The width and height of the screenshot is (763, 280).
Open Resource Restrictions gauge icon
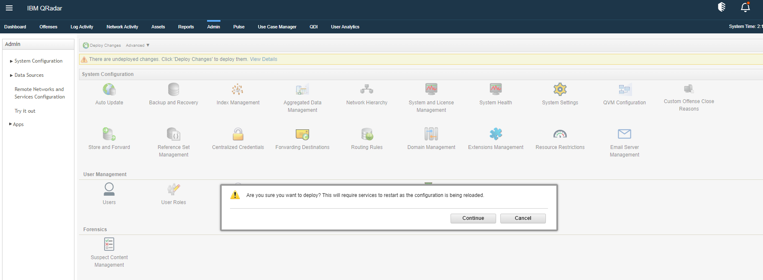(560, 134)
